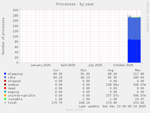Image resolution: width=150 pixels, height=113 pixels.
Task: Click the dead legend color swatch
Action: pyautogui.click(x=5, y=88)
